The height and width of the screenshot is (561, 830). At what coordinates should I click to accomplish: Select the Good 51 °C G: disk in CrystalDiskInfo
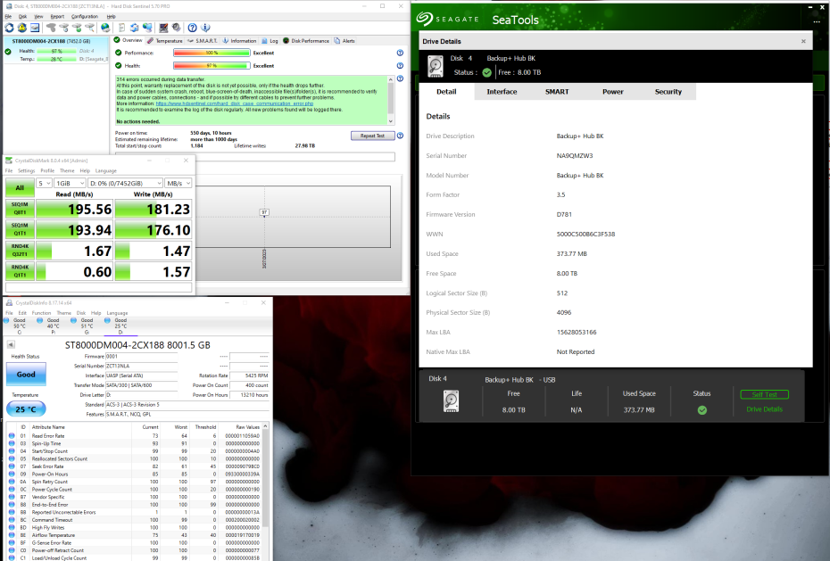85,326
